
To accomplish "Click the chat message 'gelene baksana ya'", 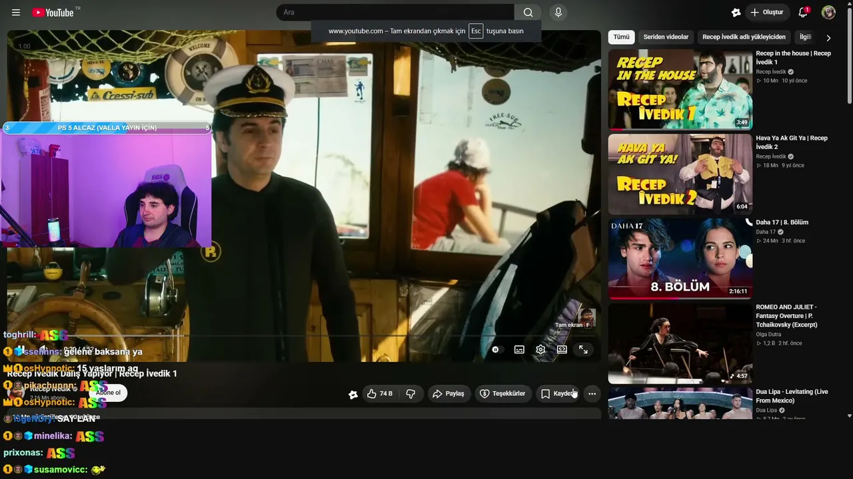I will [x=103, y=352].
